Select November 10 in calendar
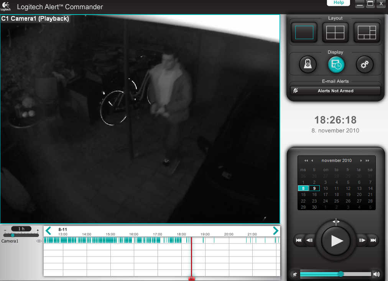This screenshot has height=281, width=388. (326, 188)
